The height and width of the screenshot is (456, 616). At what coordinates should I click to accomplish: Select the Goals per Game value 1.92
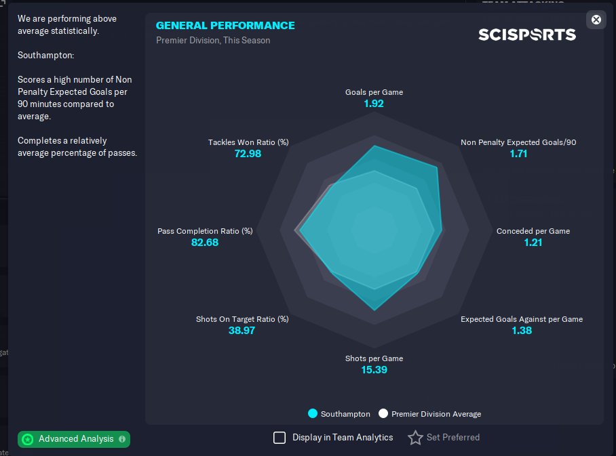[x=374, y=104]
